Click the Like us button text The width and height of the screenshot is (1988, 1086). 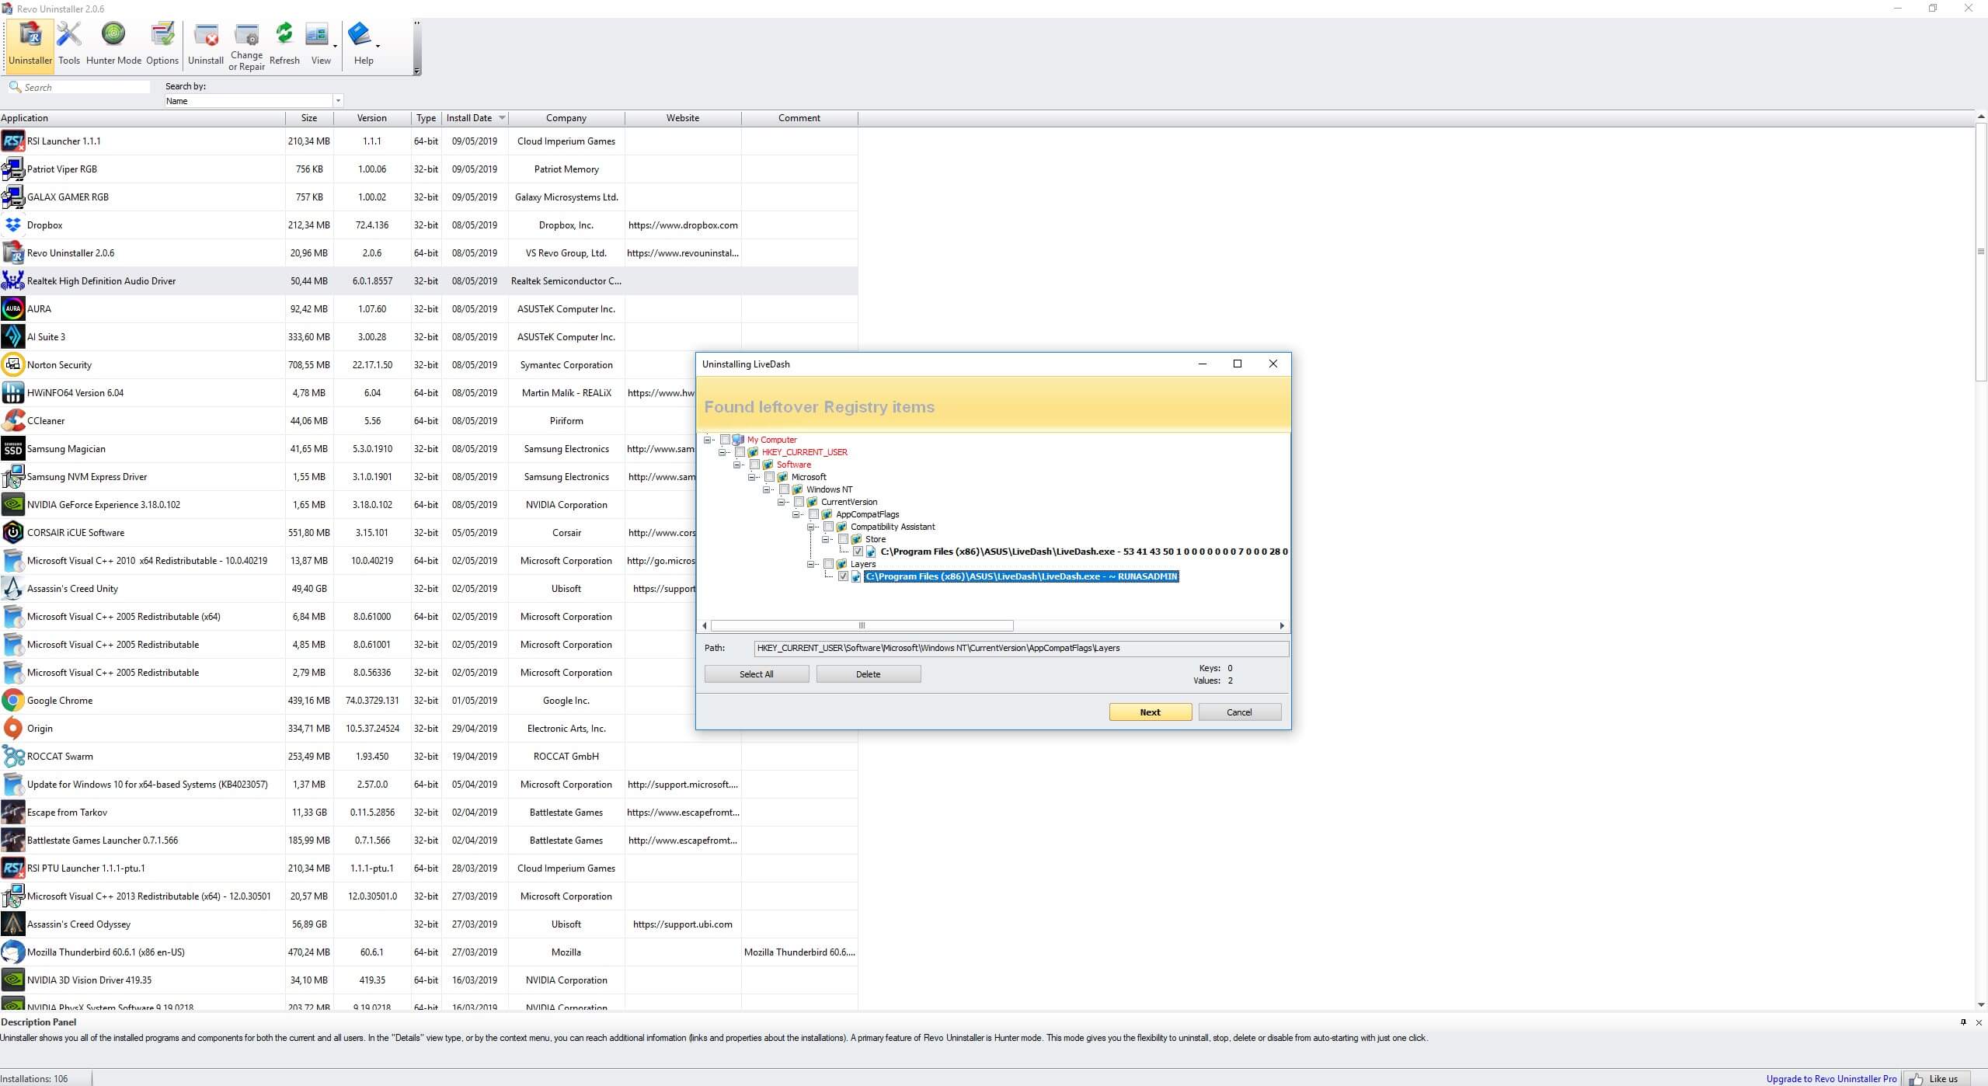(1943, 1079)
